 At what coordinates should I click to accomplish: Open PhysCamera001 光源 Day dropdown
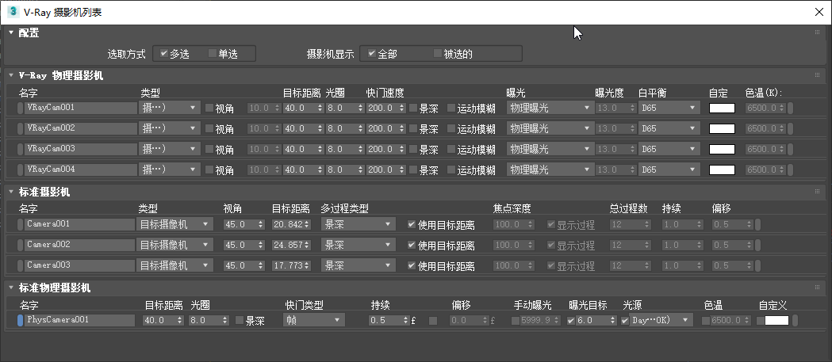[661, 320]
